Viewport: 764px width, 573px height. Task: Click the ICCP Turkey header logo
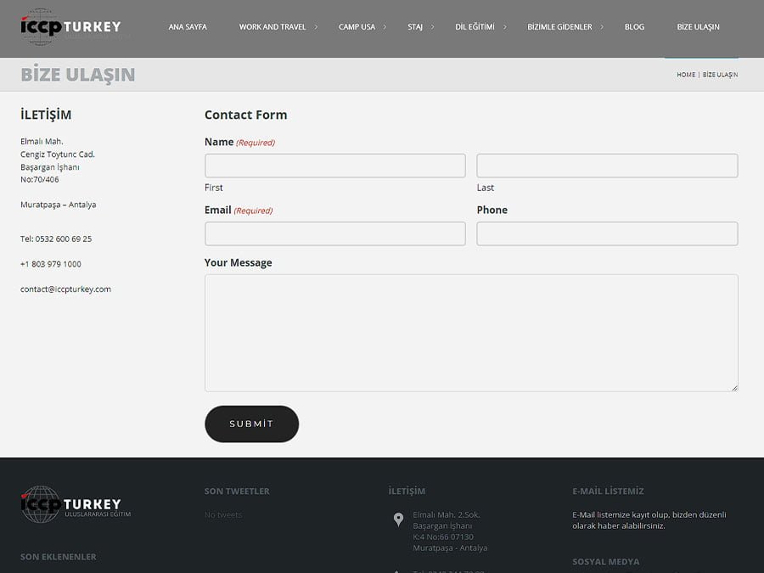(x=71, y=26)
